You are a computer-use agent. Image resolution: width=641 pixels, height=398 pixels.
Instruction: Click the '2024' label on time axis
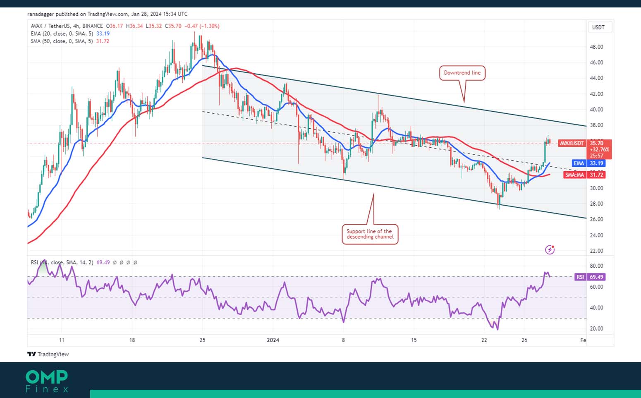coord(273,340)
